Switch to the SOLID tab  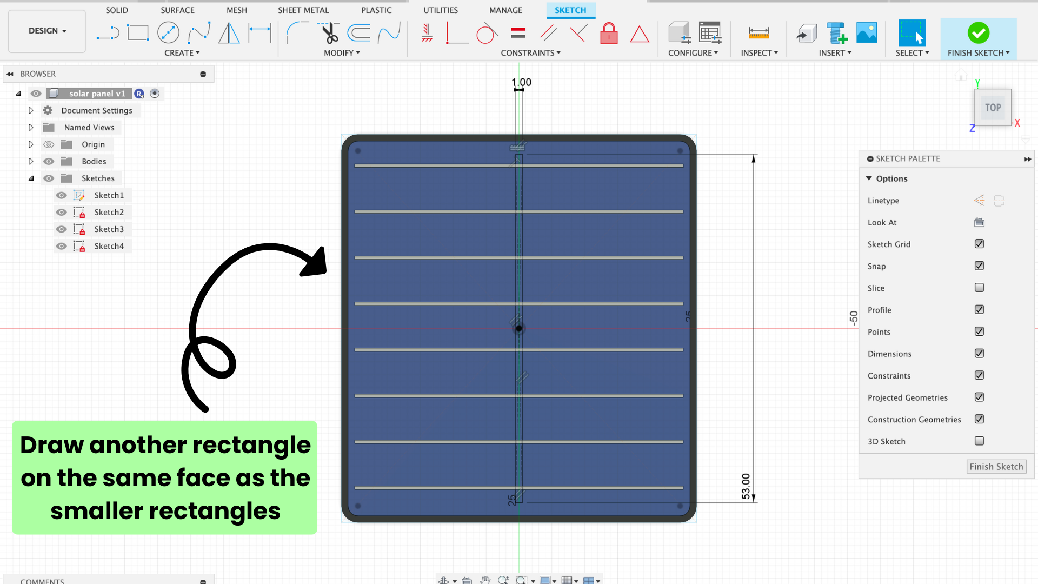tap(117, 10)
